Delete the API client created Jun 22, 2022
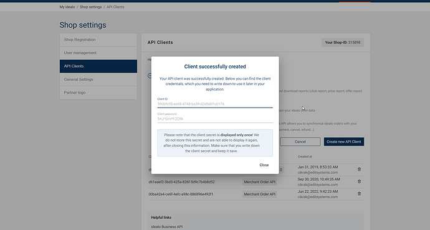The height and width of the screenshot is (230, 430). 359,194
